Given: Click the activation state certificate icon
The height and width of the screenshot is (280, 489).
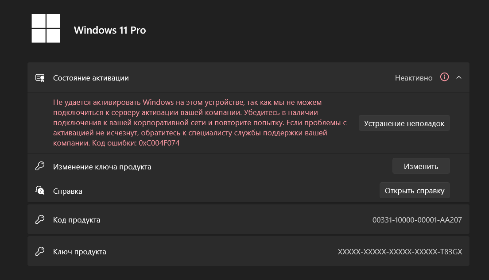Looking at the screenshot, I should click(x=40, y=78).
